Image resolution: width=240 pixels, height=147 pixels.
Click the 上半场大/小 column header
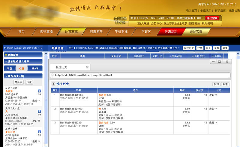pyautogui.click(x=199, y=56)
